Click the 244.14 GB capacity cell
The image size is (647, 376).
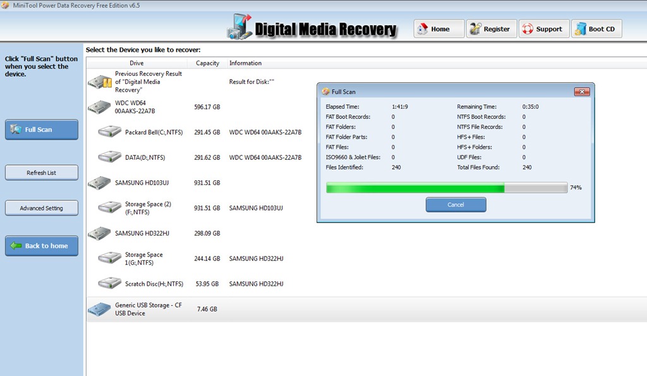207,258
